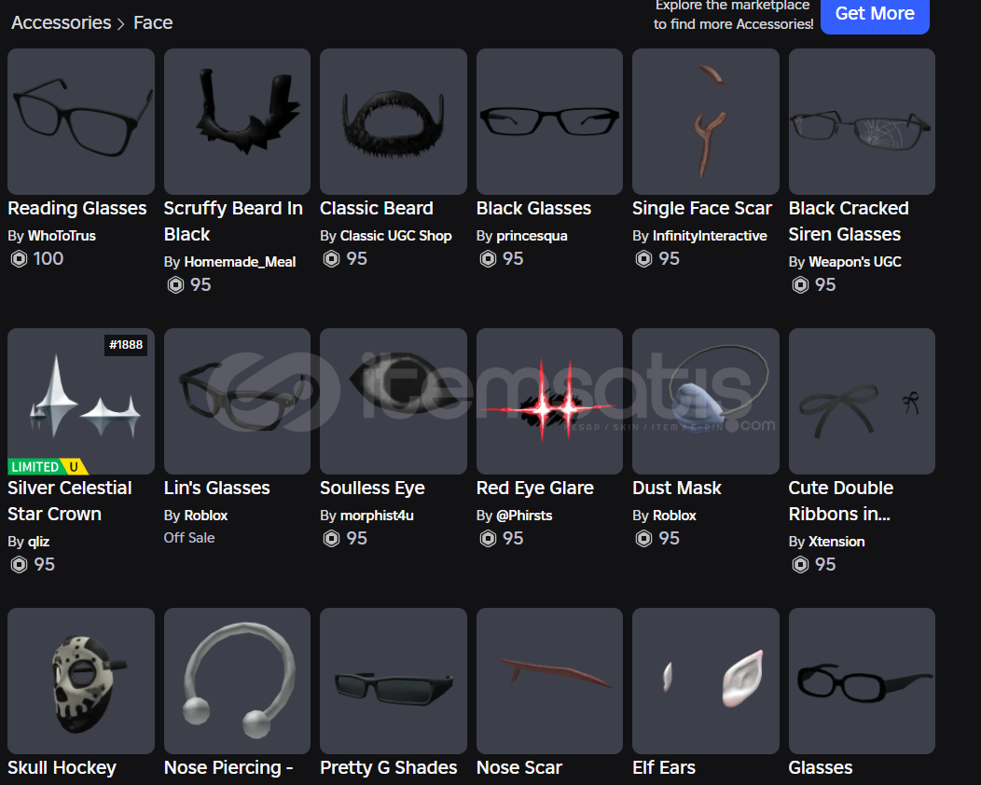The image size is (981, 785).
Task: Choose the Skull Hockey mask thumbnail
Action: point(81,681)
